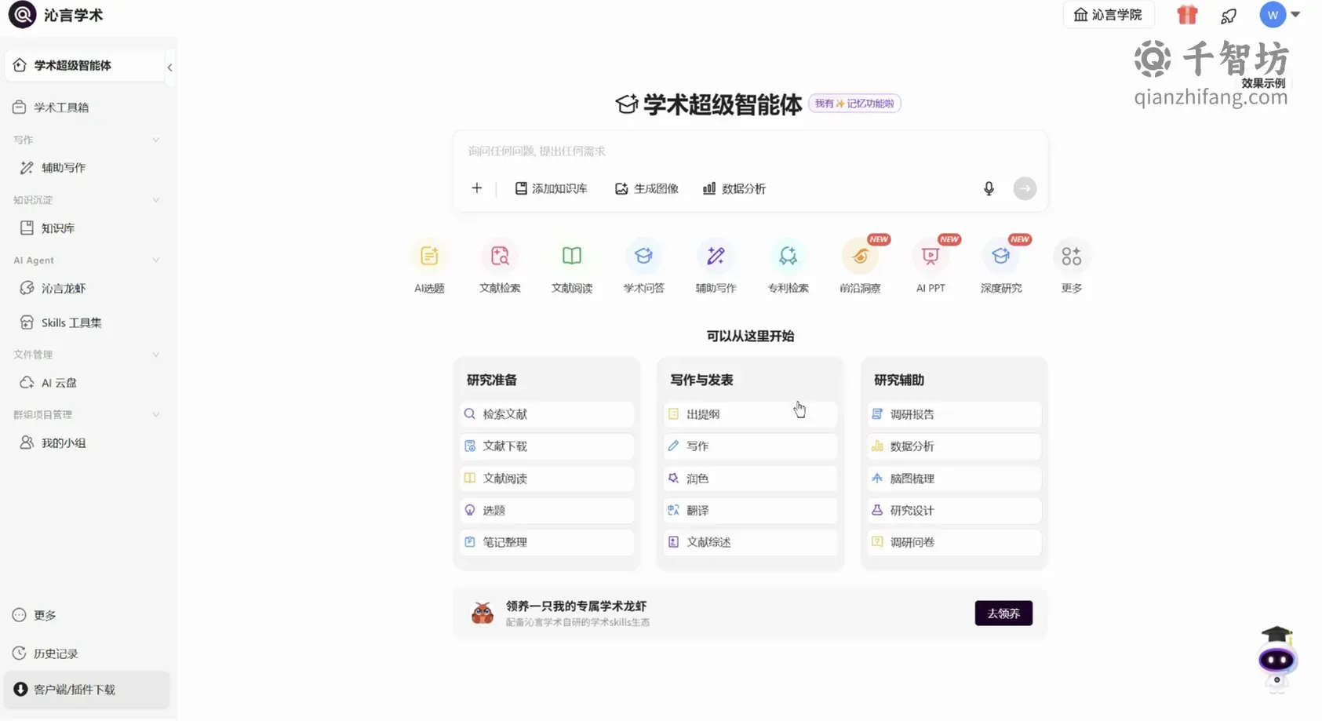The height and width of the screenshot is (721, 1322).
Task: Select 脑图梳理 under 研究辅助
Action: 954,479
